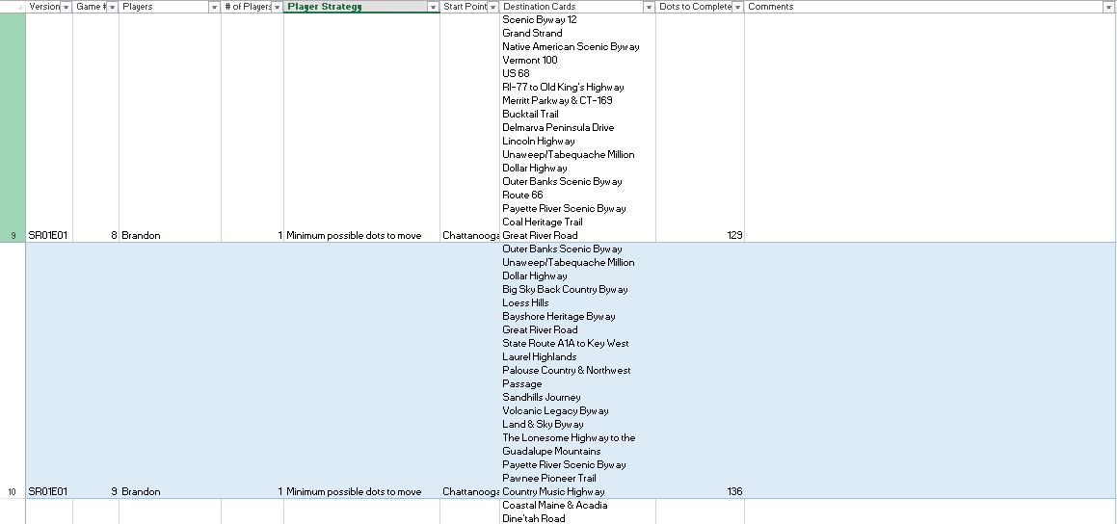Viewport: 1117px width, 524px height.
Task: Open the Game # filter dropdown arrow
Action: tap(112, 7)
